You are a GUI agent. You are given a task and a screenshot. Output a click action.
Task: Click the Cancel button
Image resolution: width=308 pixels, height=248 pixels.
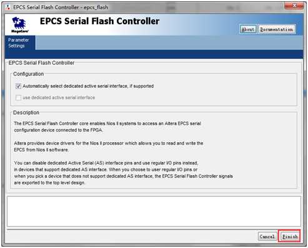coord(267,236)
